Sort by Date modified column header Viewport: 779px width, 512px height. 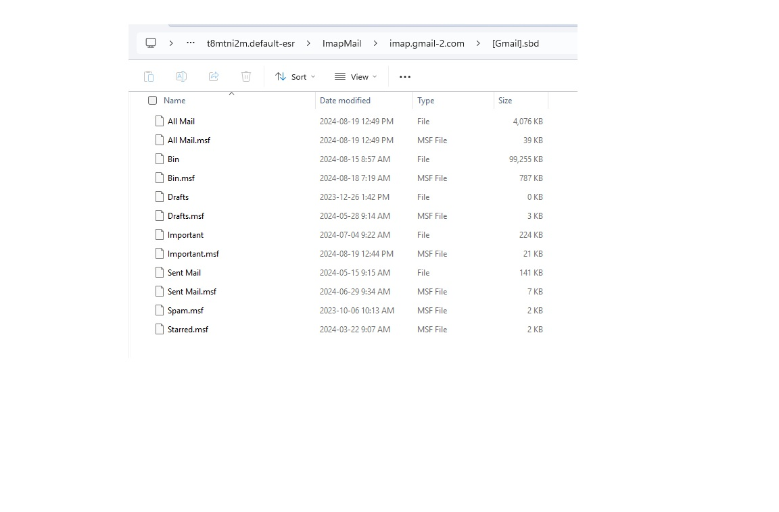point(345,101)
